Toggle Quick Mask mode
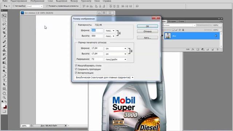 coord(4,111)
